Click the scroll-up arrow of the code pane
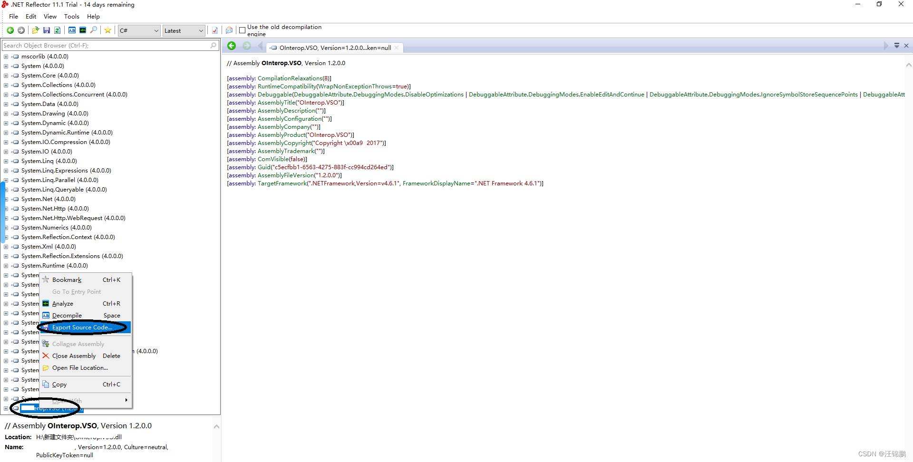Screen dimensions: 913x462 tap(908, 65)
